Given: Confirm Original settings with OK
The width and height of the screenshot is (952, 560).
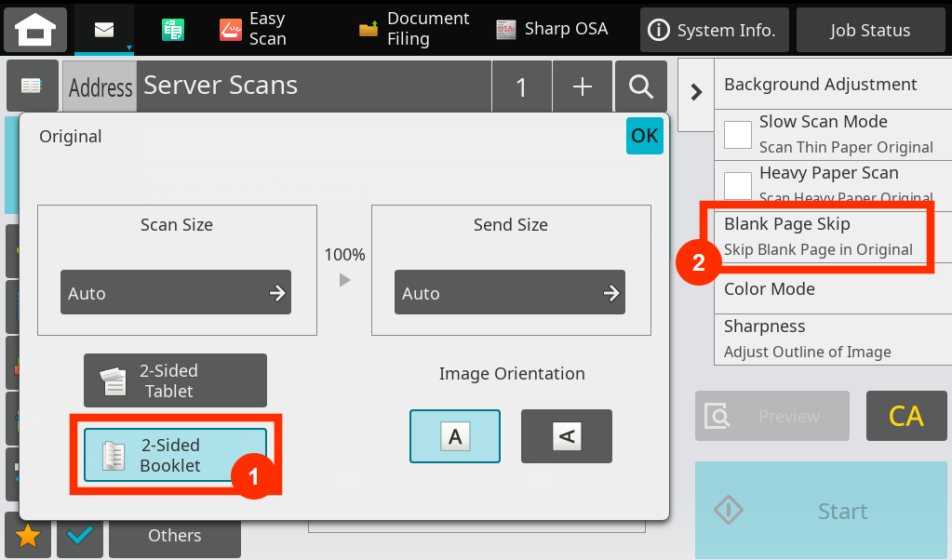Looking at the screenshot, I should [x=644, y=136].
